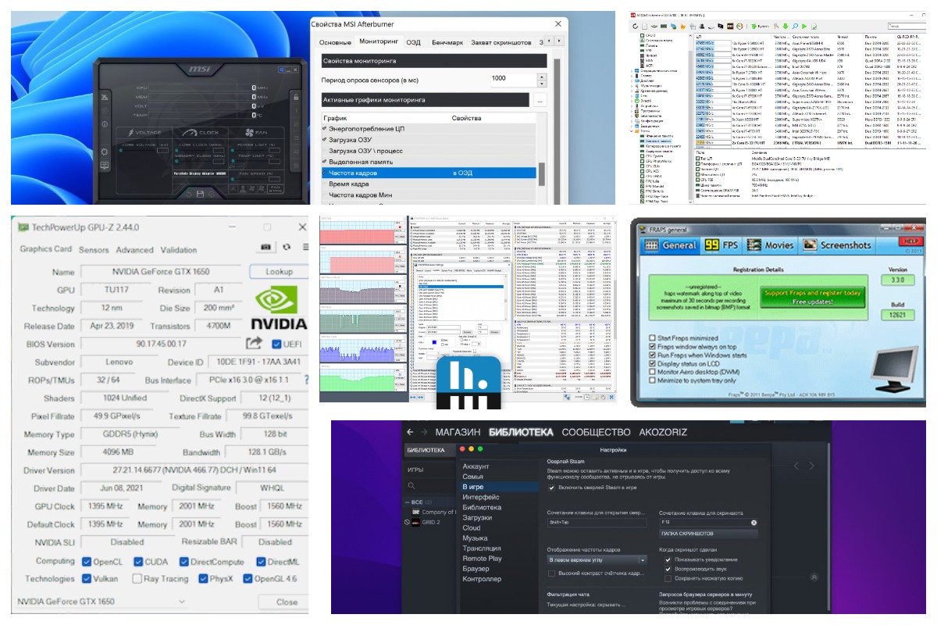Screen dimensions: 937x625
Task: Go back using Steam's left arrow
Action: (x=411, y=432)
